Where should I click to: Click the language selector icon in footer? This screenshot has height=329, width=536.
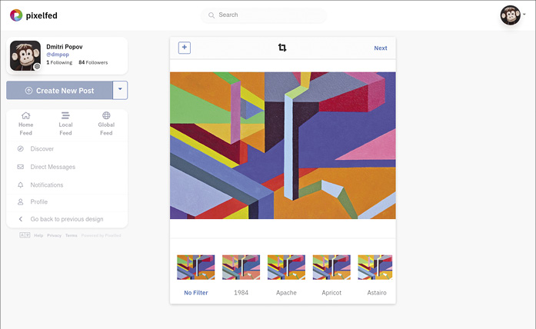25,235
